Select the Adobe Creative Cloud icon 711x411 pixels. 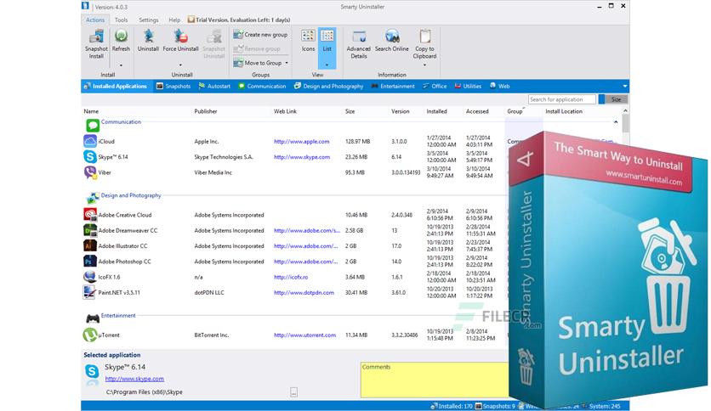(90, 215)
